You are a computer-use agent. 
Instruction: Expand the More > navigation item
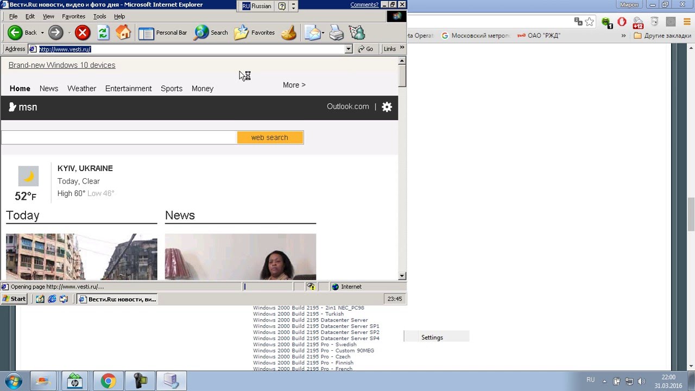pos(294,85)
